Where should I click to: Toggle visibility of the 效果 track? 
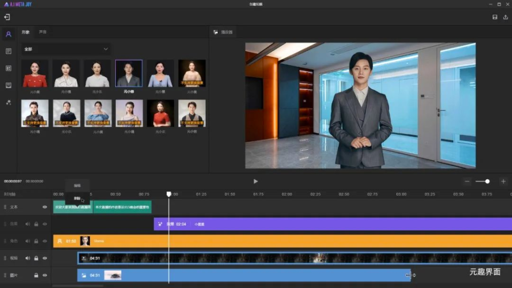pos(45,224)
